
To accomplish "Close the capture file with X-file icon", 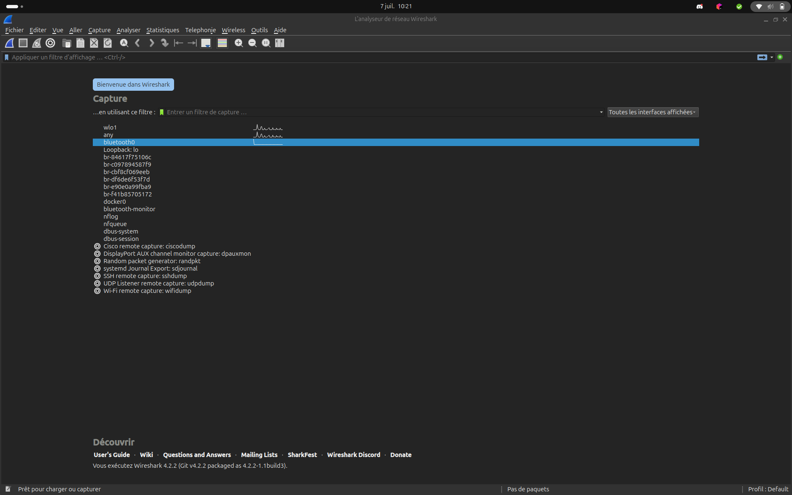I will pyautogui.click(x=94, y=43).
